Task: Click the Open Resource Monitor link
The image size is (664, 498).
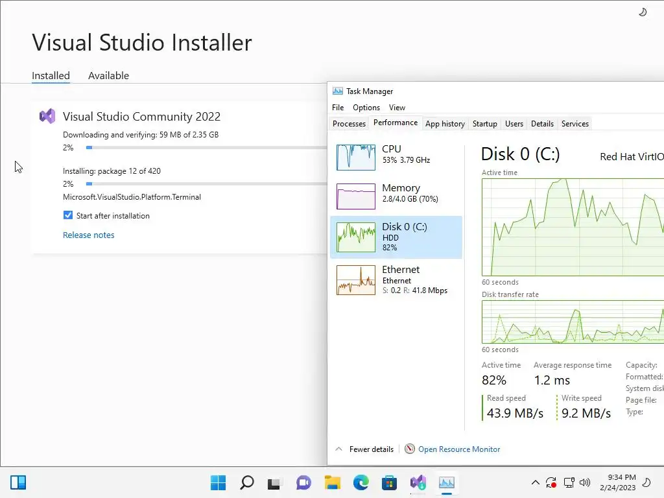Action: [459, 449]
